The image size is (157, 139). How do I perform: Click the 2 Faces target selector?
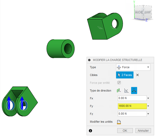pyautogui.click(x=125, y=75)
